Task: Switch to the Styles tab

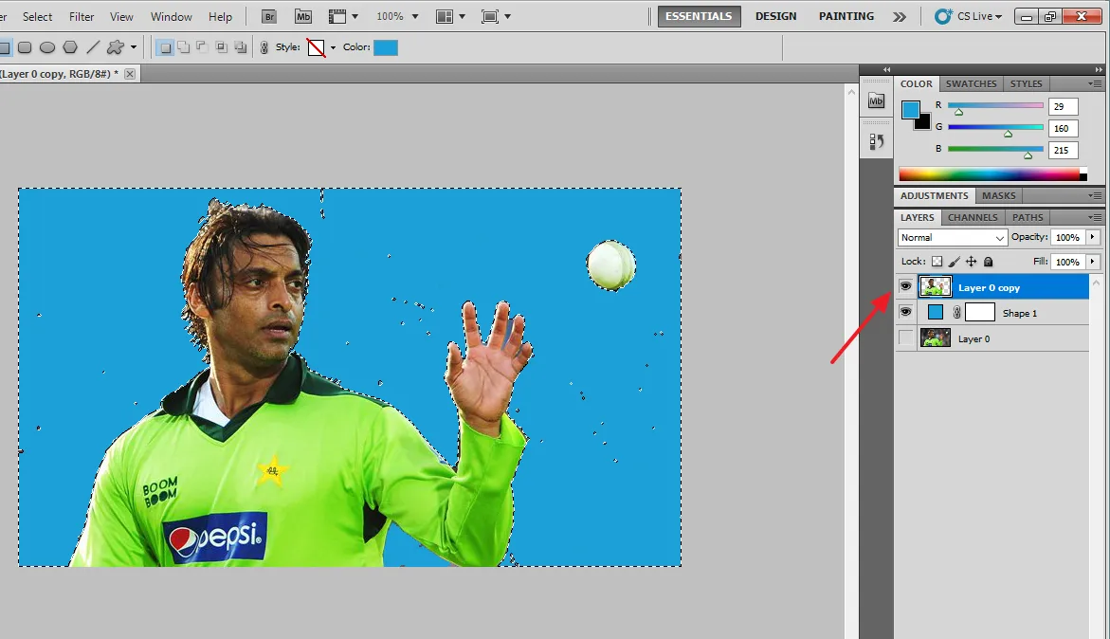Action: click(1026, 83)
